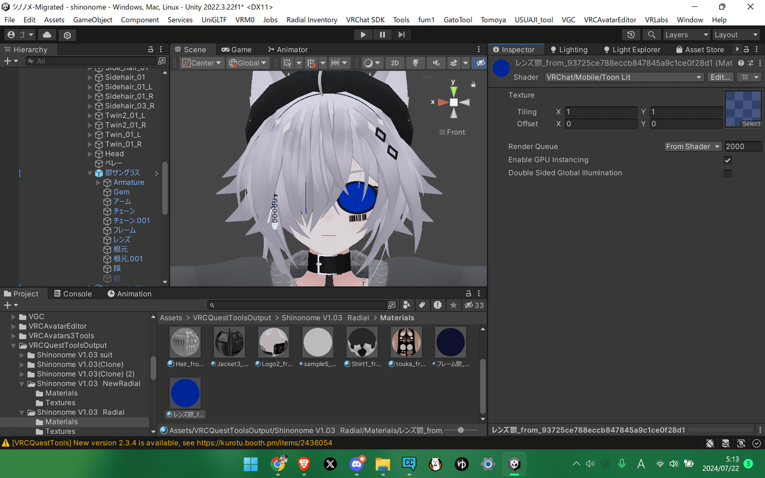Open the Layout dropdown
This screenshot has height=478, width=765.
tap(735, 35)
